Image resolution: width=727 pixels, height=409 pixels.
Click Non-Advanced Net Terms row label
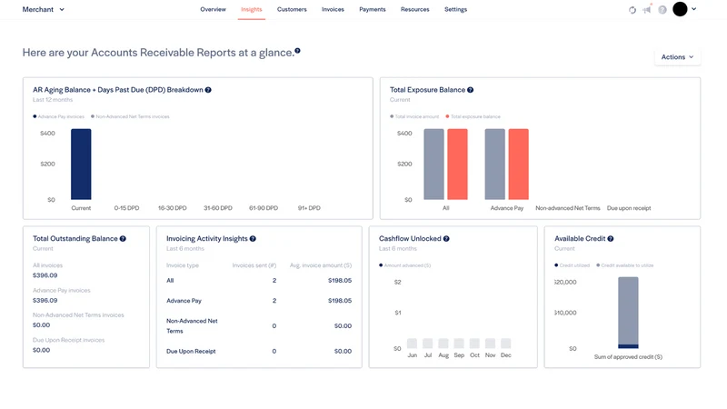pyautogui.click(x=192, y=326)
